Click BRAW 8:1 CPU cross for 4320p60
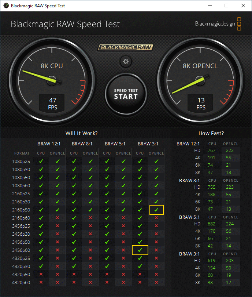 click(x=74, y=282)
